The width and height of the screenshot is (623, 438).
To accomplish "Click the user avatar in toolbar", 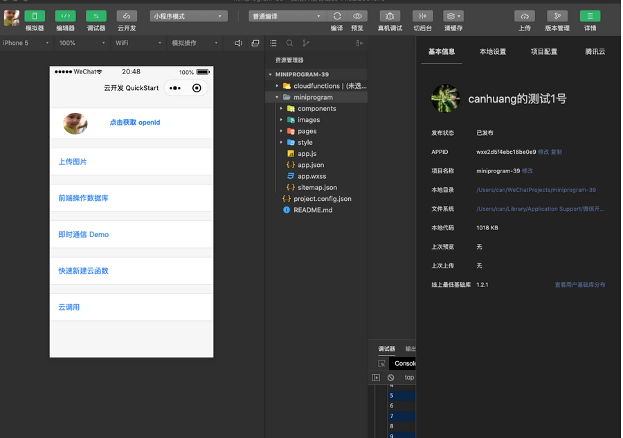I will click(12, 18).
